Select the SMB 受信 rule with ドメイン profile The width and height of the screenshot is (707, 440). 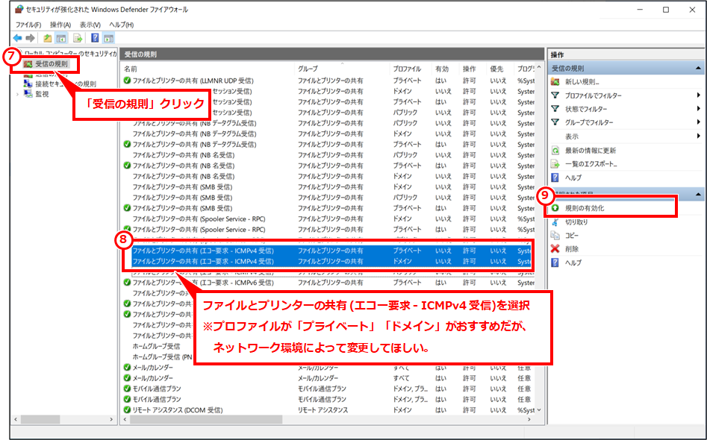[328, 187]
